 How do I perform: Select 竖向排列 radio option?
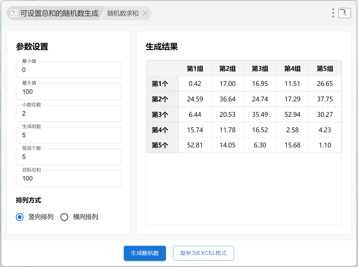(20, 217)
